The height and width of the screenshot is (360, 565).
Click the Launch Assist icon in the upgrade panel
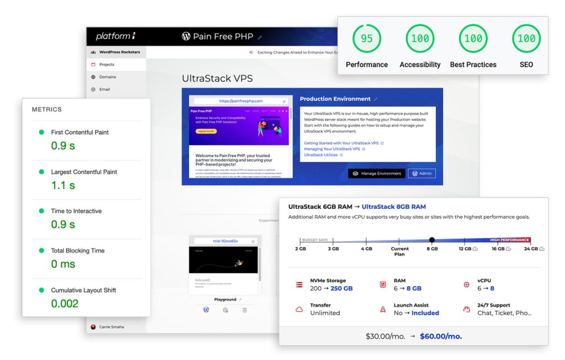[x=383, y=310]
